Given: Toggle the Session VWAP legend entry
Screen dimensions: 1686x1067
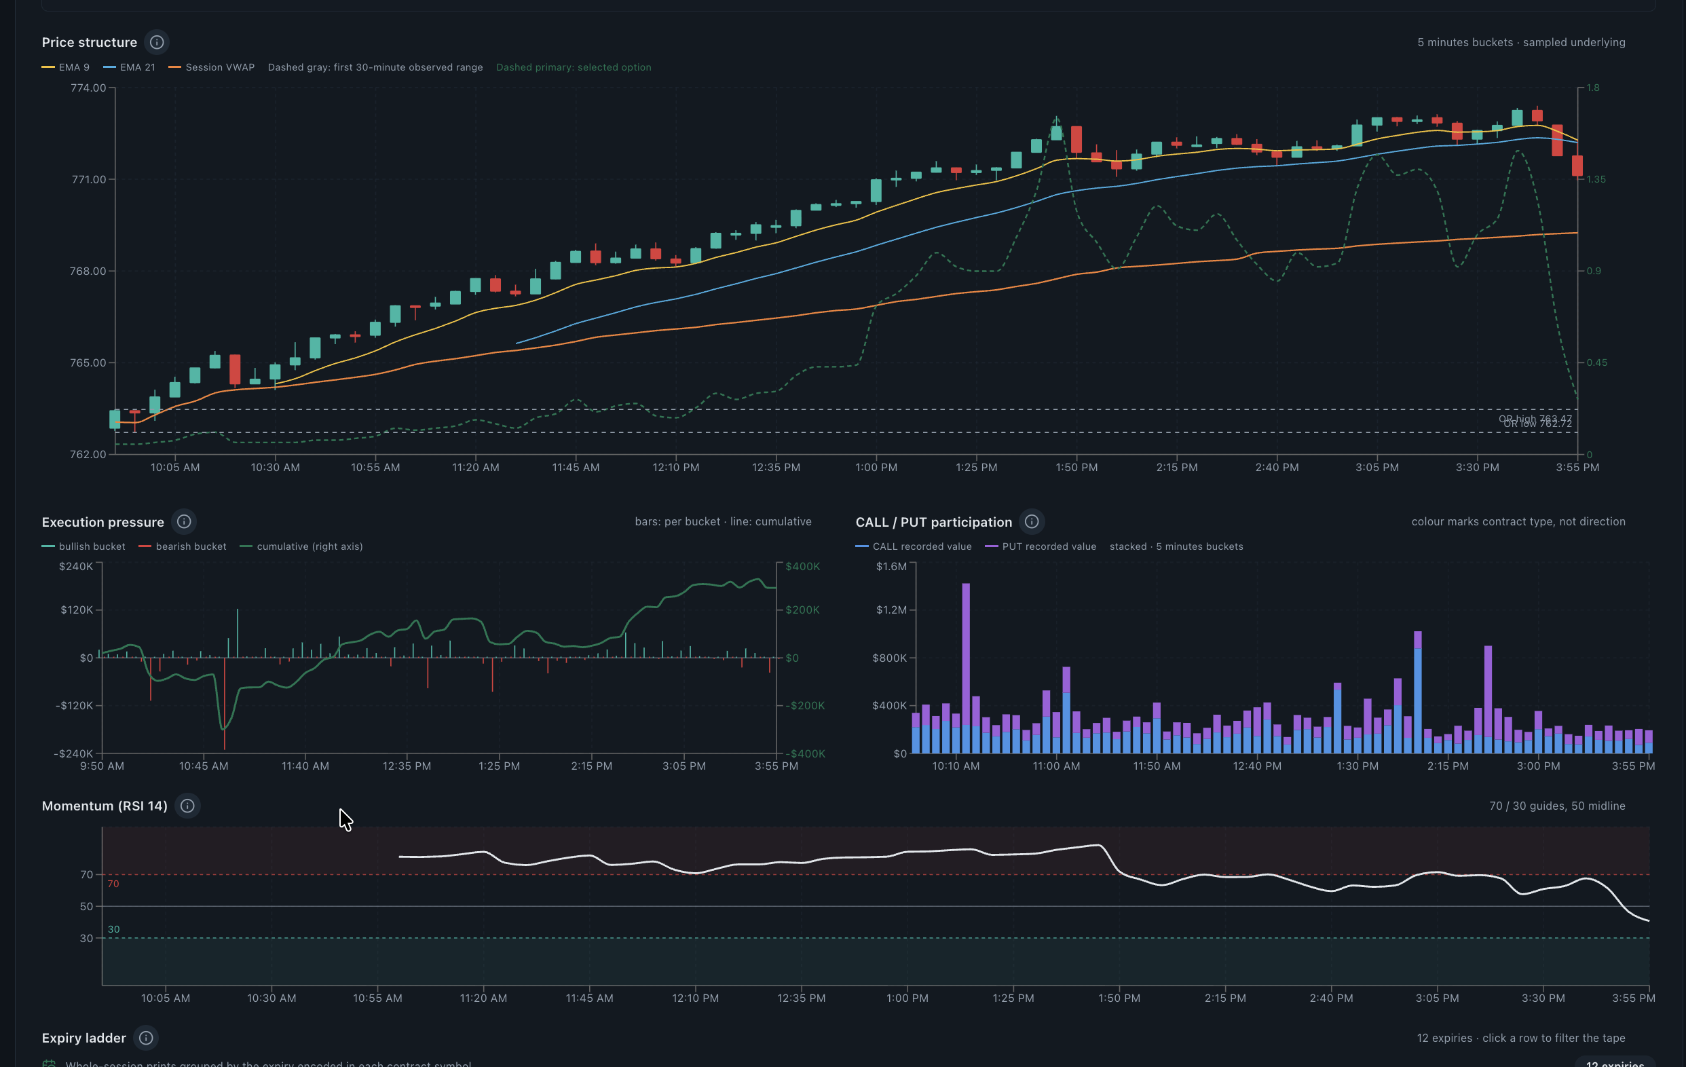Looking at the screenshot, I should (212, 67).
